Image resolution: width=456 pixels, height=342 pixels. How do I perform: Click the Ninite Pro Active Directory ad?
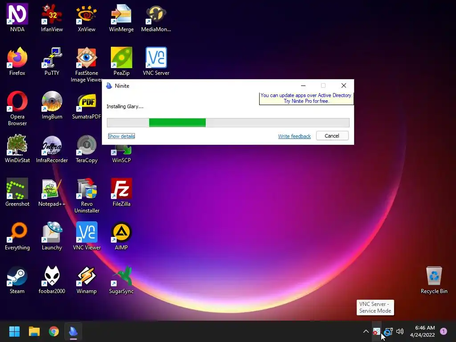point(306,98)
